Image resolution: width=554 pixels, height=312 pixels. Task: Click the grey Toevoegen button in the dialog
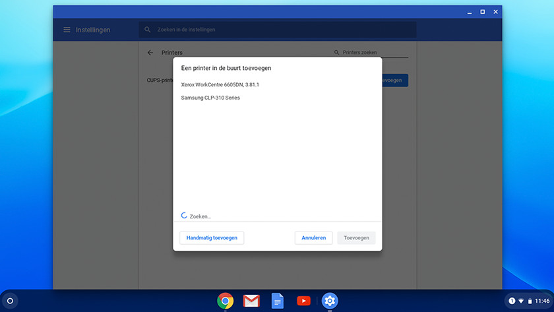point(356,237)
